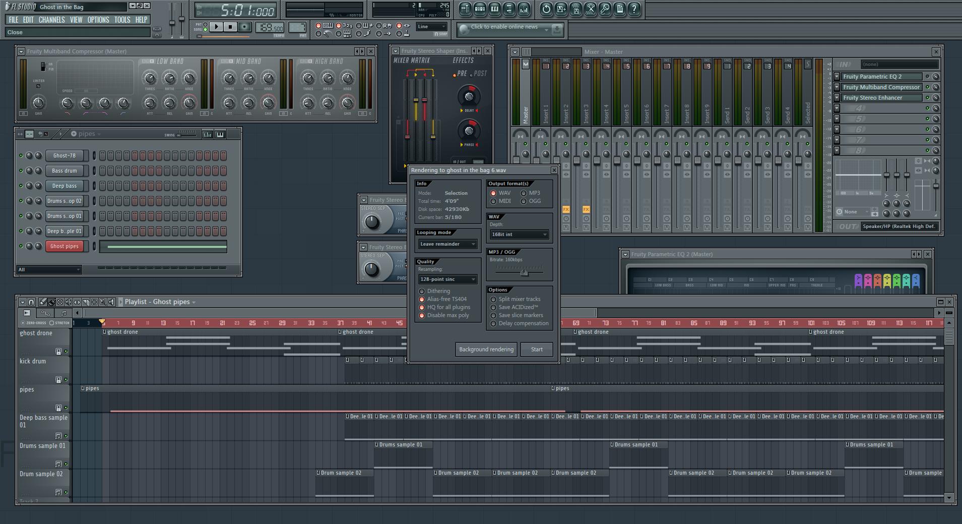Viewport: 962px width, 524px height.
Task: Select the Bass drum channel button
Action: point(65,171)
